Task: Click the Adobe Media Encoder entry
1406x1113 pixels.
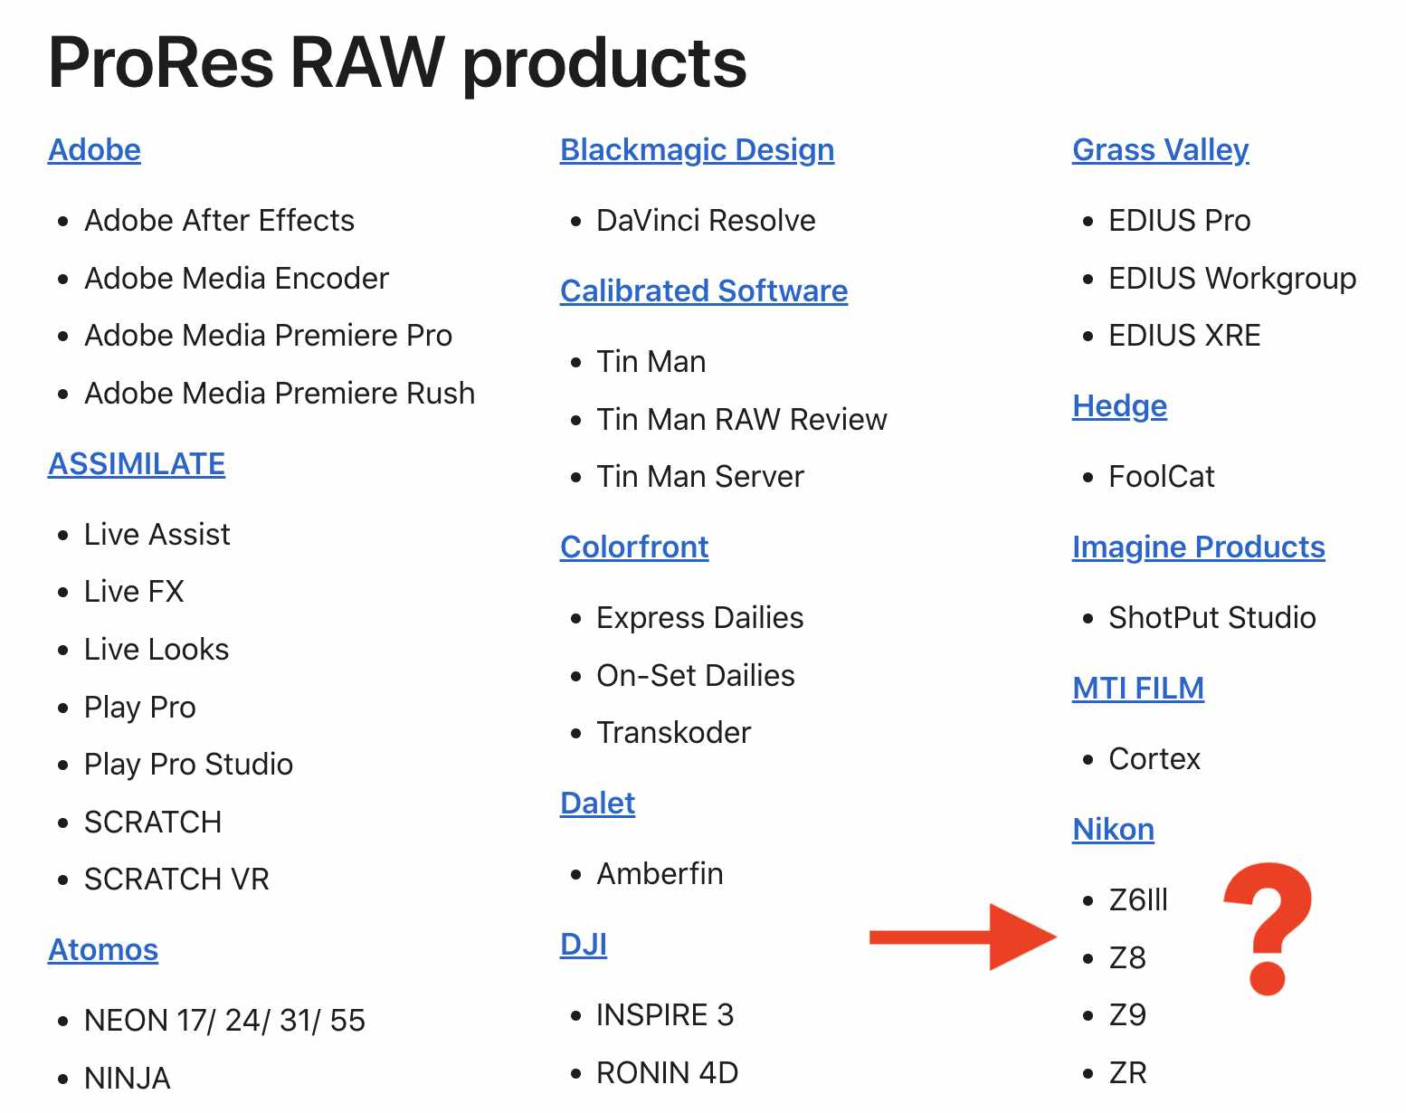Action: [237, 279]
